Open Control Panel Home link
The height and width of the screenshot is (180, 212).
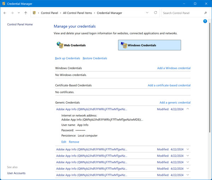click(x=20, y=24)
